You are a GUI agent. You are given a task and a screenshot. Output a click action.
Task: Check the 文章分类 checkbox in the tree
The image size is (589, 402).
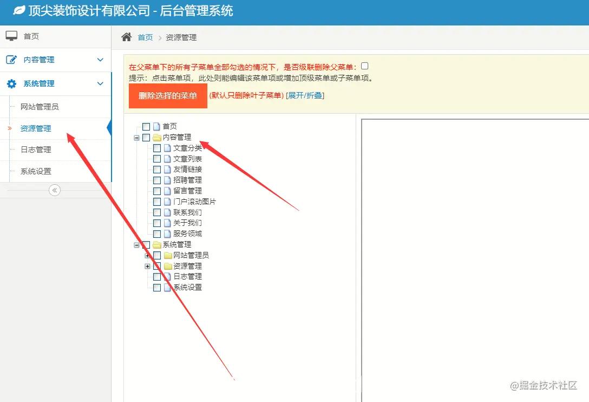tap(156, 148)
